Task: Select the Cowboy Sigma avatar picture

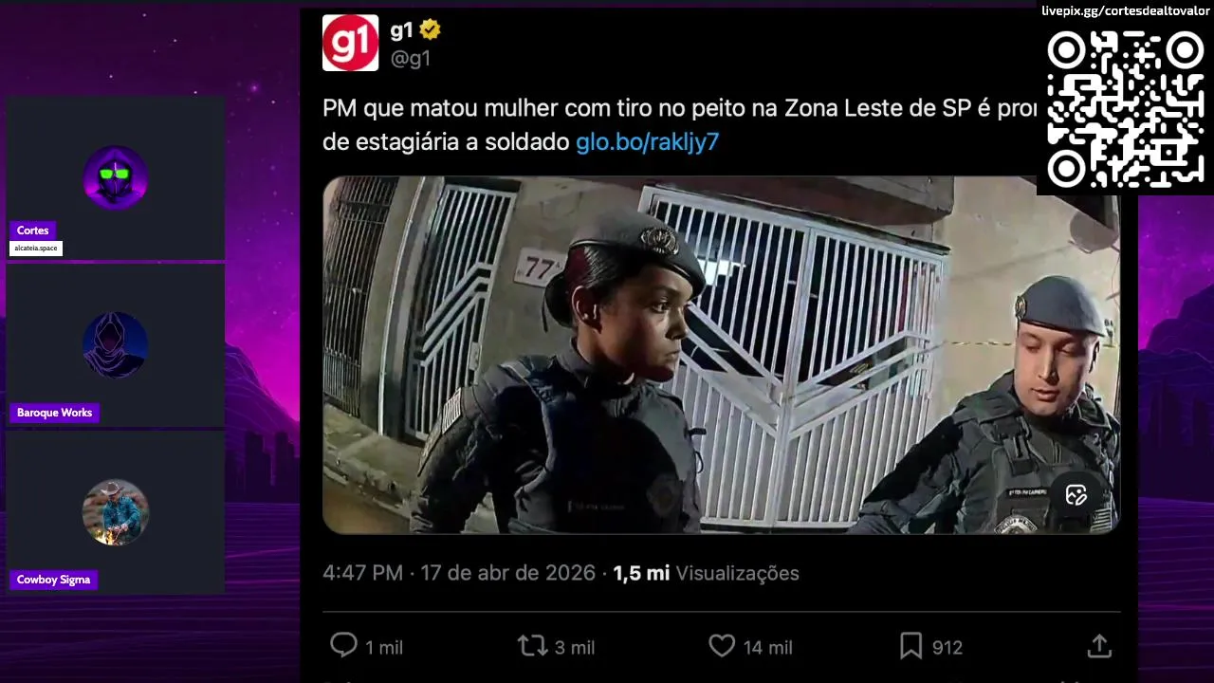Action: pos(115,512)
